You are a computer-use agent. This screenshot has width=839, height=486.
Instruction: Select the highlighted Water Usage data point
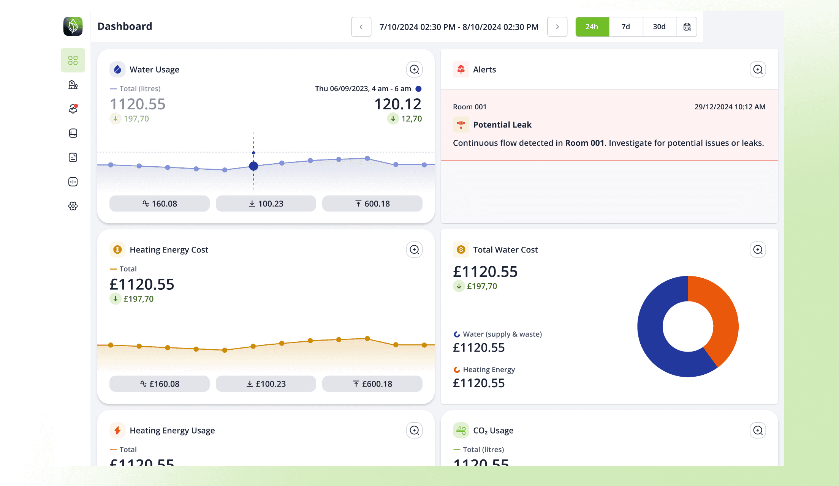pos(253,166)
